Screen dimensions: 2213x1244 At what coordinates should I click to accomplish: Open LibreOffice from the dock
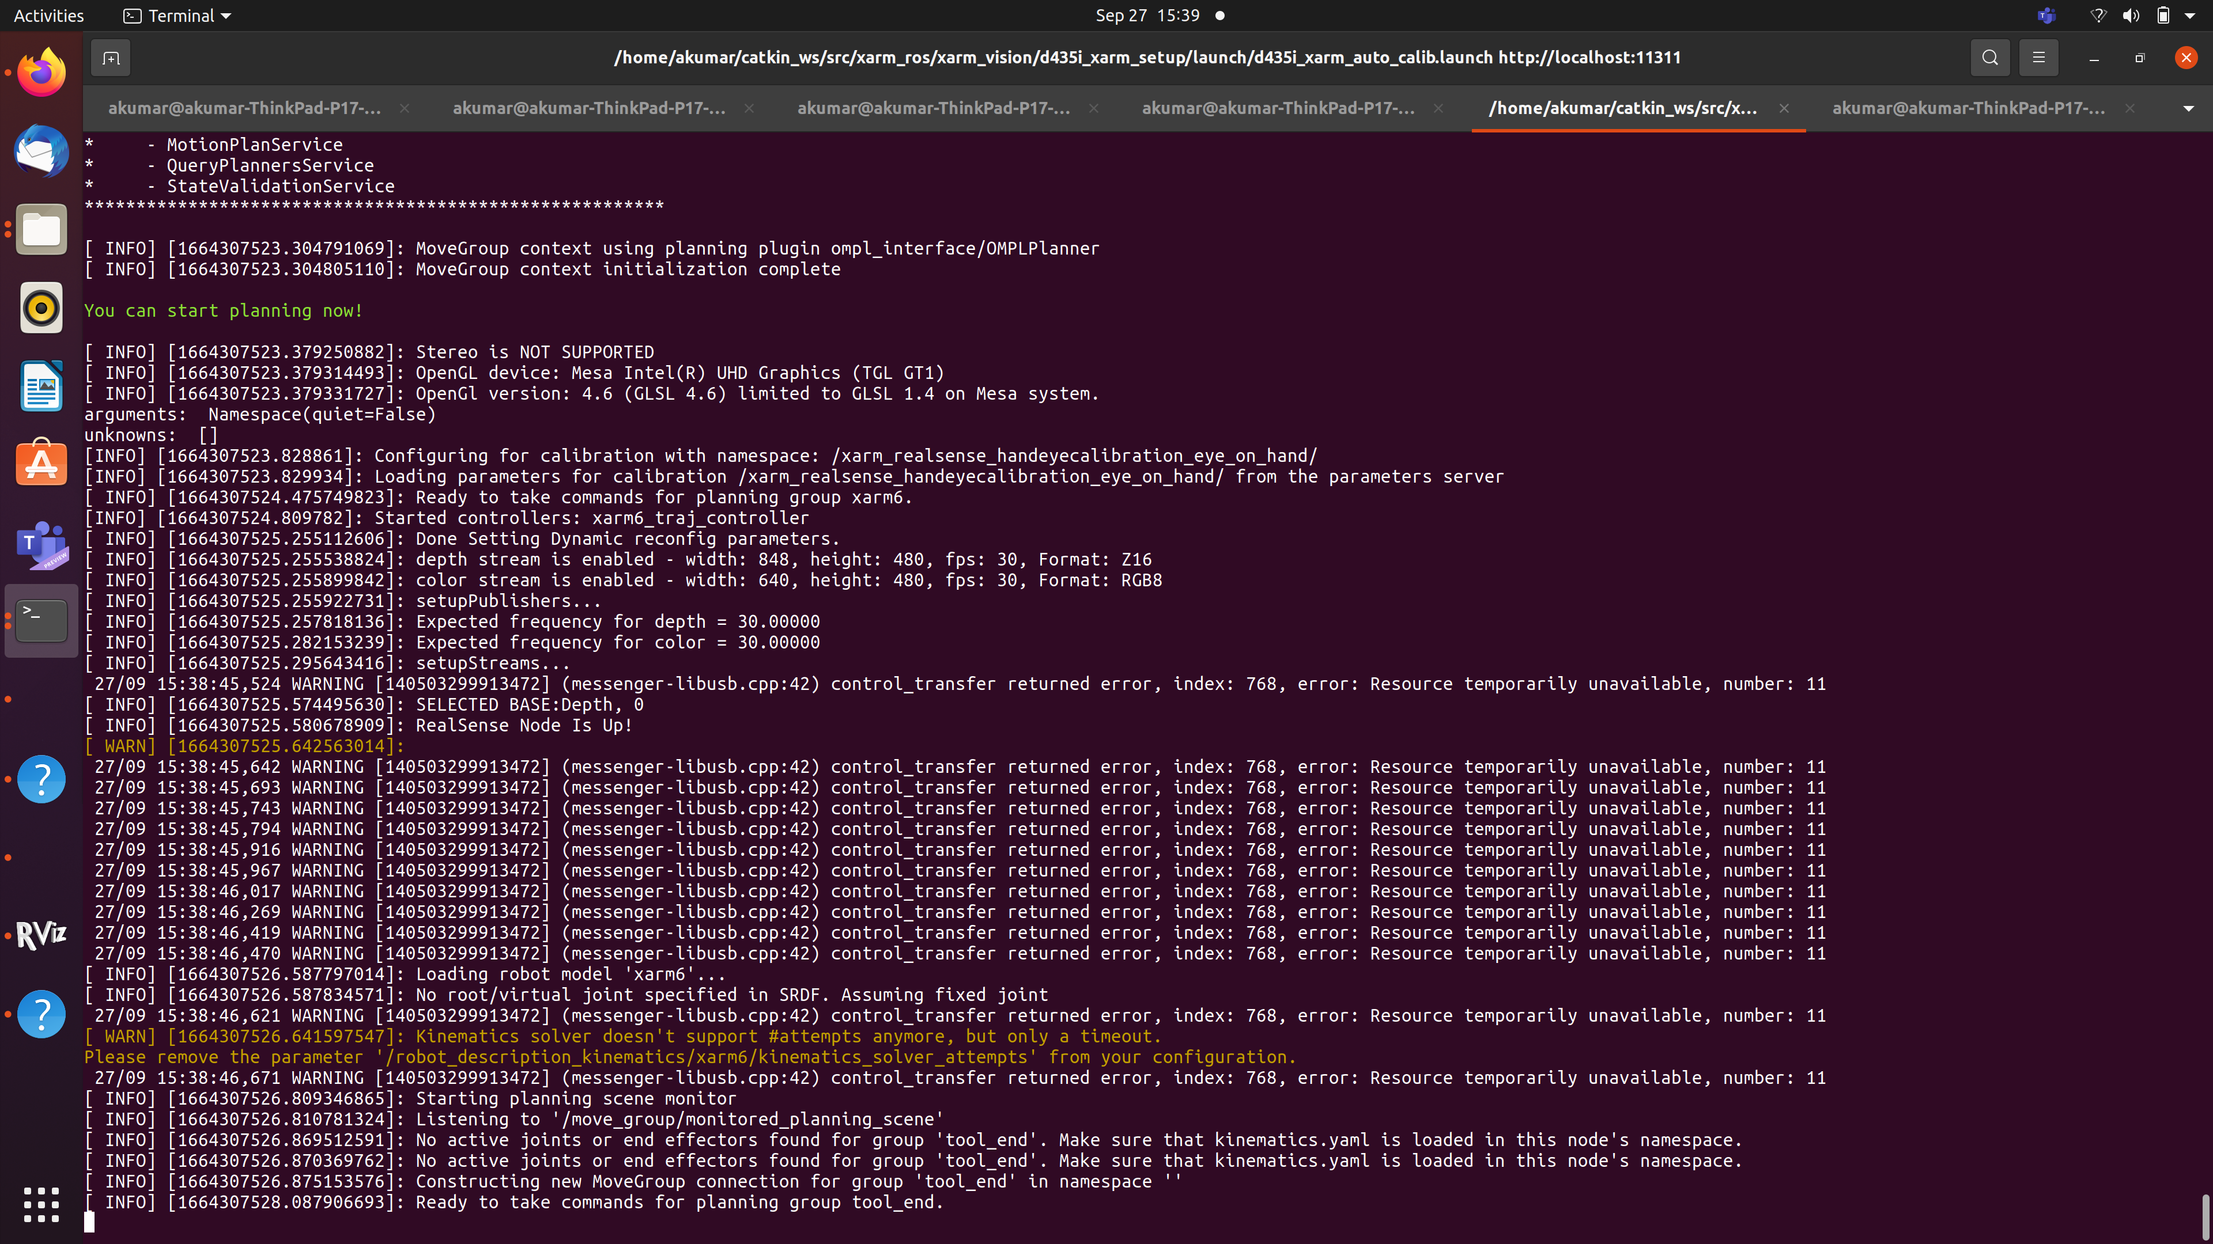pos(41,386)
